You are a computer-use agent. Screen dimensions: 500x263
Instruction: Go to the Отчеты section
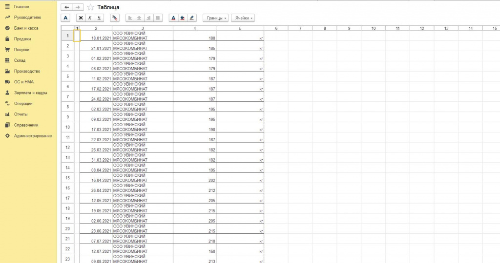21,114
